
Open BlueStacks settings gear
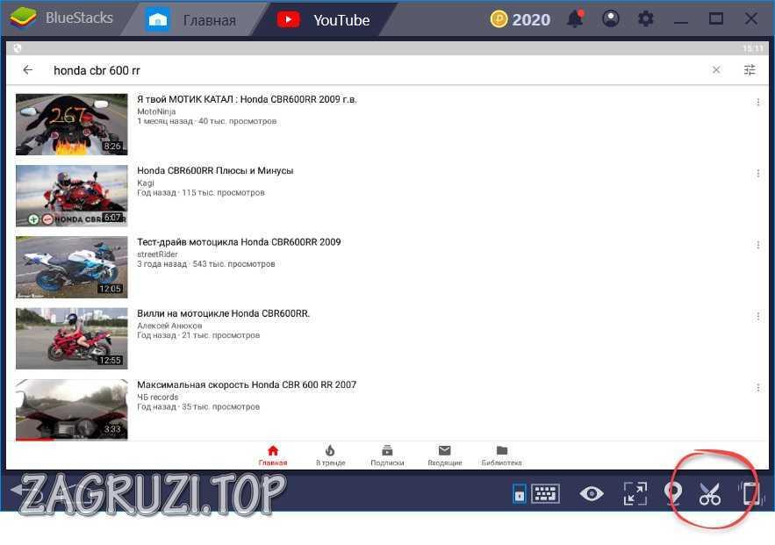coord(645,19)
